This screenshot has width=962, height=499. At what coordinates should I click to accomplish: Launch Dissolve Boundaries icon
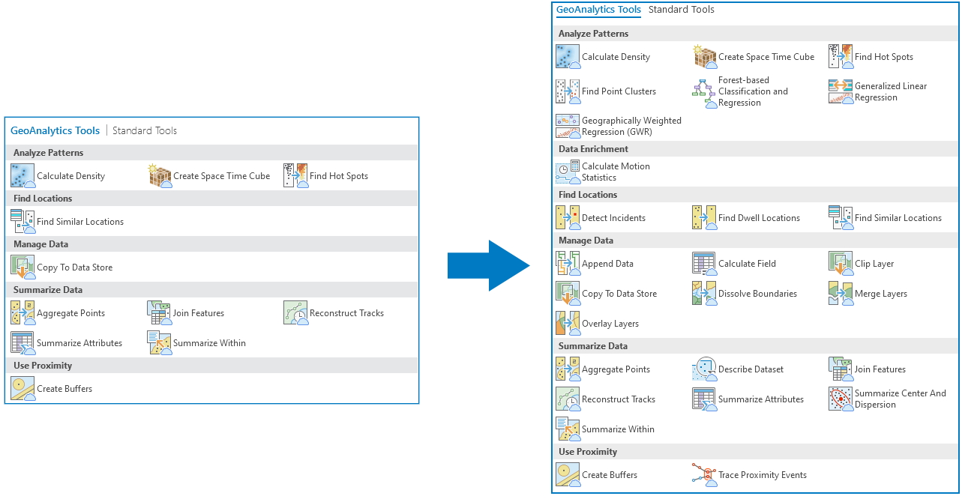[704, 294]
